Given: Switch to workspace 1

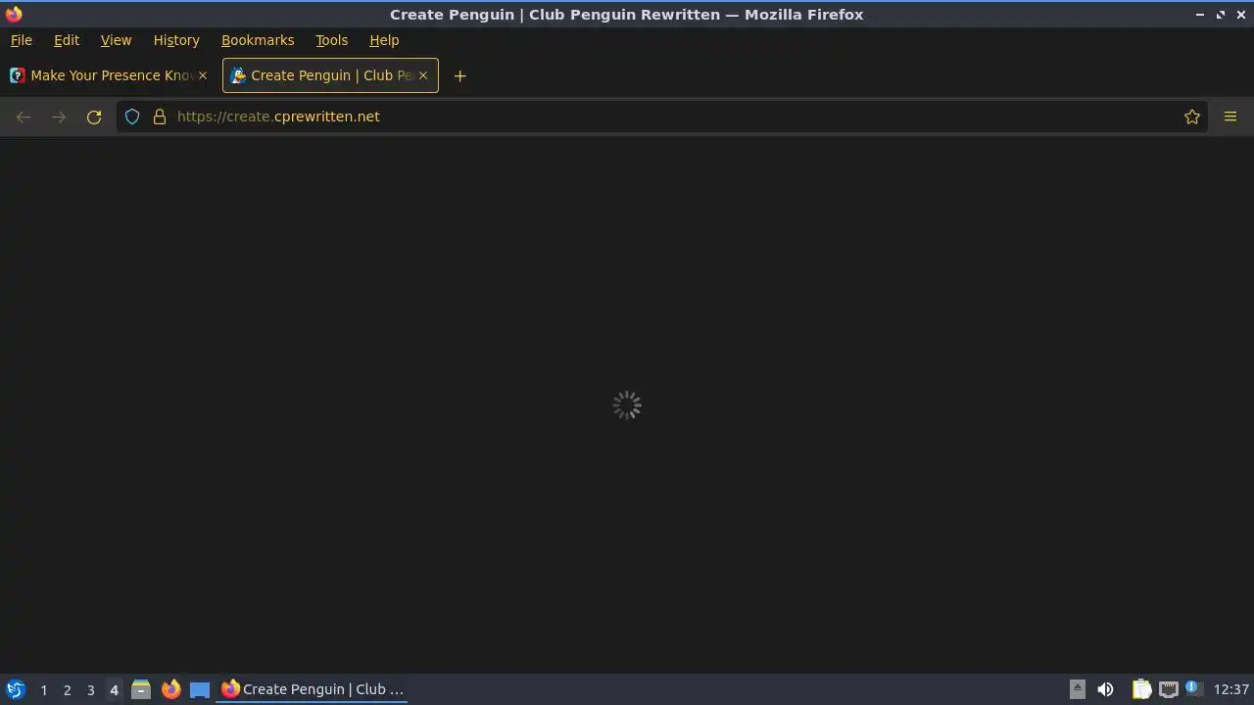Looking at the screenshot, I should (x=43, y=690).
